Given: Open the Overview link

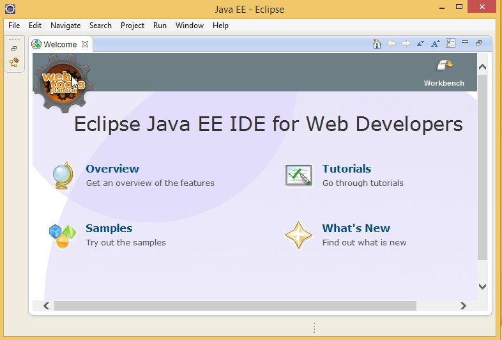Looking at the screenshot, I should (x=112, y=169).
